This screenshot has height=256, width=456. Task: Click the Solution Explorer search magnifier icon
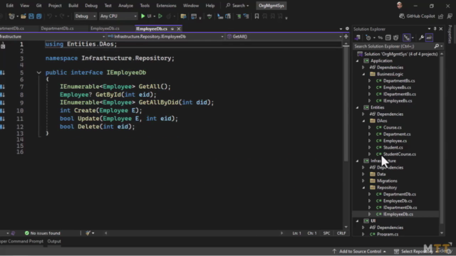[437, 46]
